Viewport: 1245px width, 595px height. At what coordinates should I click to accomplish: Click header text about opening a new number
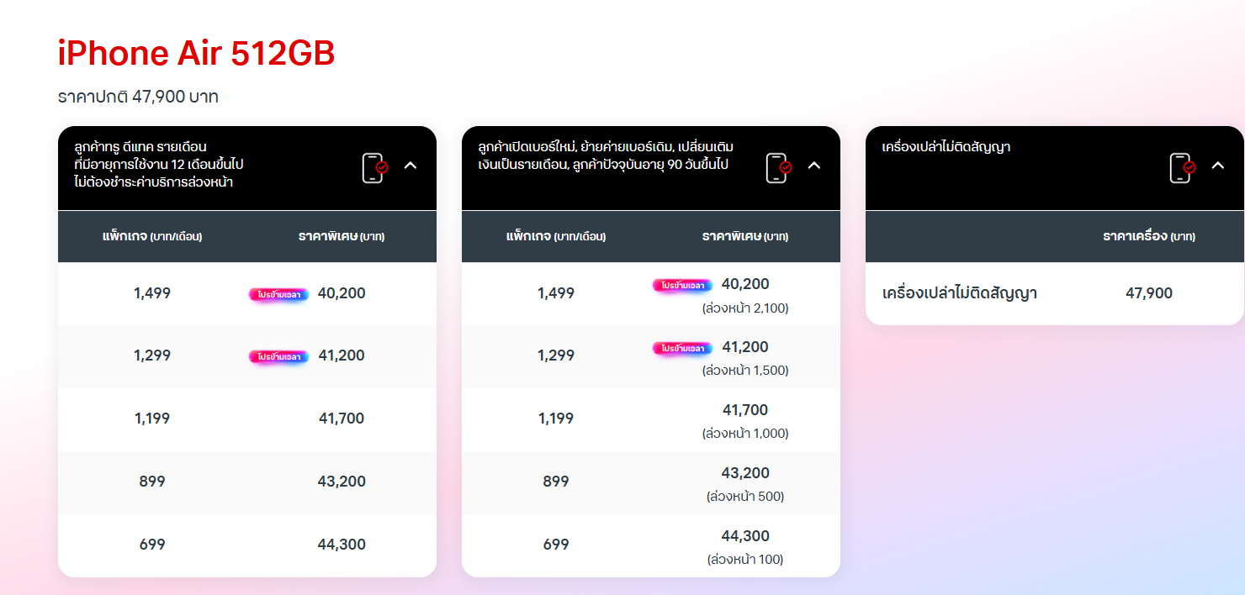pos(606,155)
